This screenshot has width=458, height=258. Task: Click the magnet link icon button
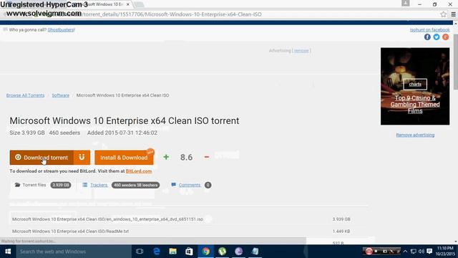(82, 158)
